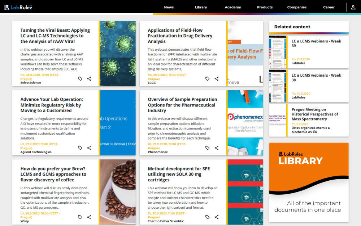Click the coffee beans thumbnail
The width and height of the screenshot is (361, 226).
click(x=118, y=192)
